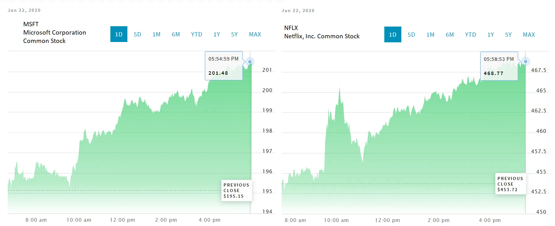The image size is (555, 226).
Task: Choose the 6M range for Microsoft stock
Action: tap(176, 34)
